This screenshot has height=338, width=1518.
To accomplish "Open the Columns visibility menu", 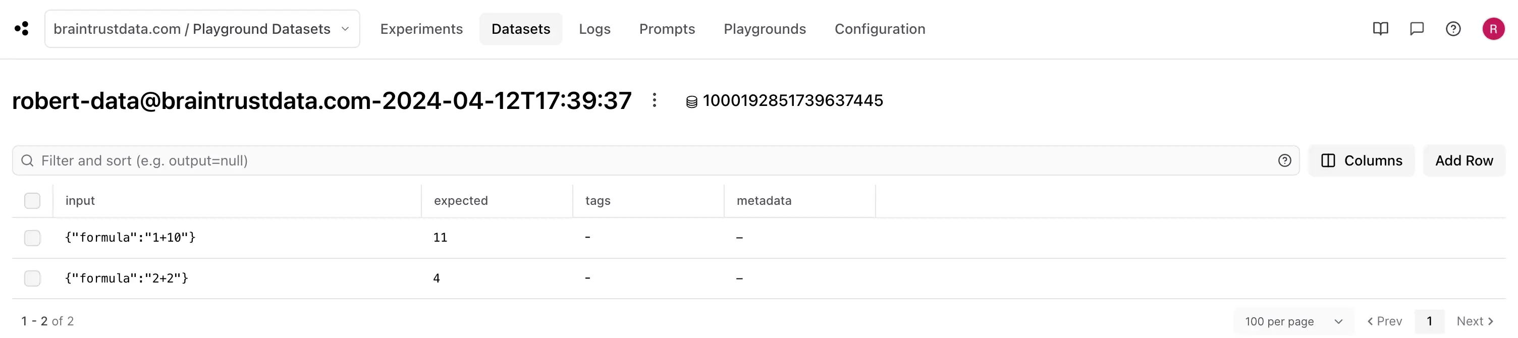I will pyautogui.click(x=1361, y=161).
